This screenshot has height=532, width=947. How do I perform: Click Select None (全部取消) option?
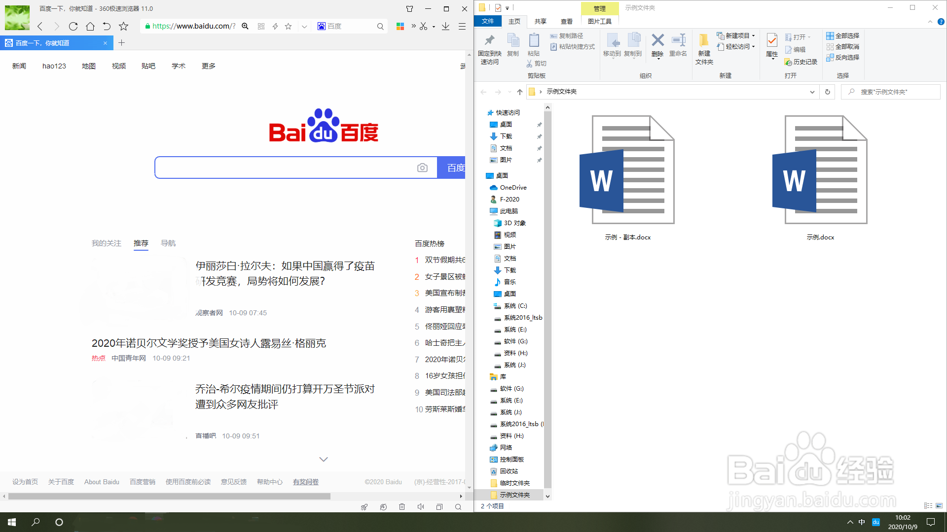pyautogui.click(x=843, y=46)
